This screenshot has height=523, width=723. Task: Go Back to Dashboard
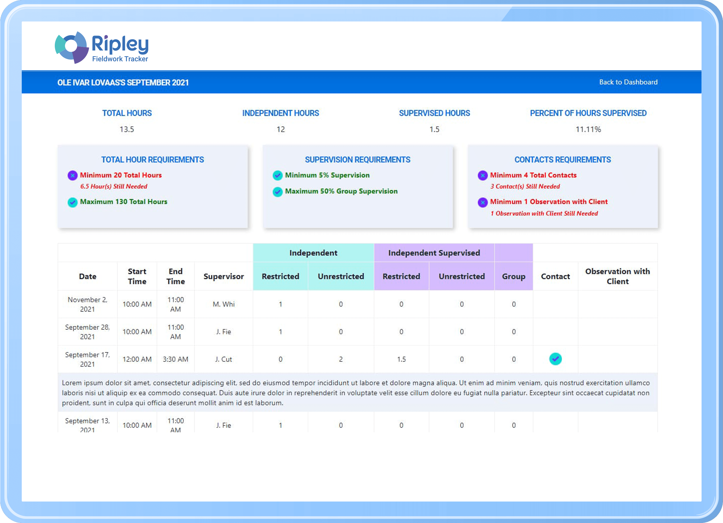[628, 82]
